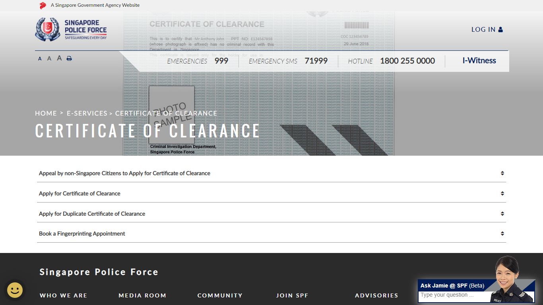The width and height of the screenshot is (543, 305).
Task: Click emergency SMS number 71999
Action: pyautogui.click(x=316, y=61)
